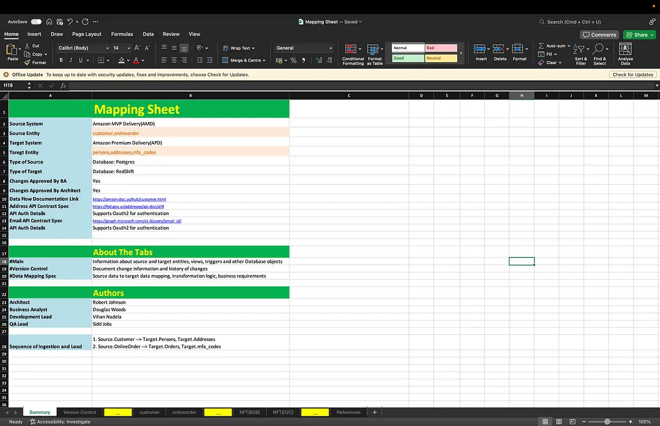The height and width of the screenshot is (426, 660).
Task: Click the Paste clipboard icon
Action: [x=12, y=50]
